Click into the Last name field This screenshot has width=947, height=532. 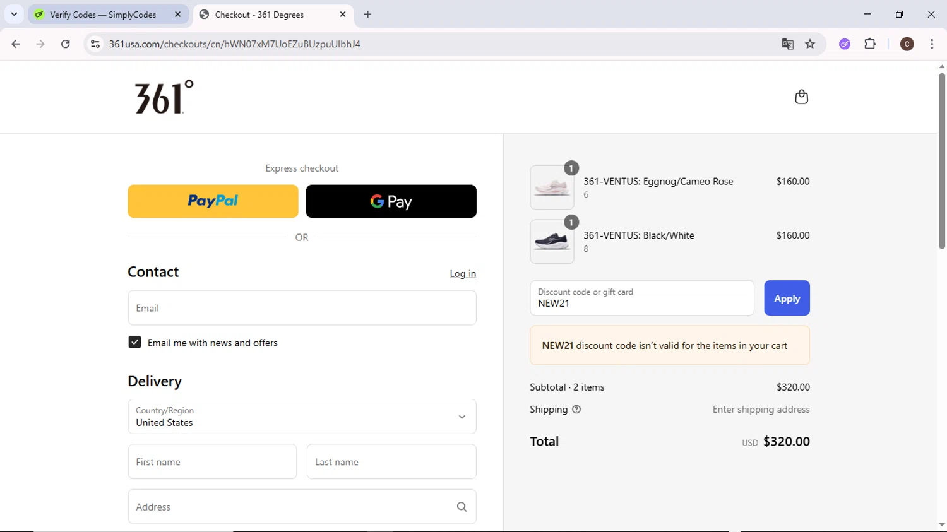pyautogui.click(x=391, y=461)
